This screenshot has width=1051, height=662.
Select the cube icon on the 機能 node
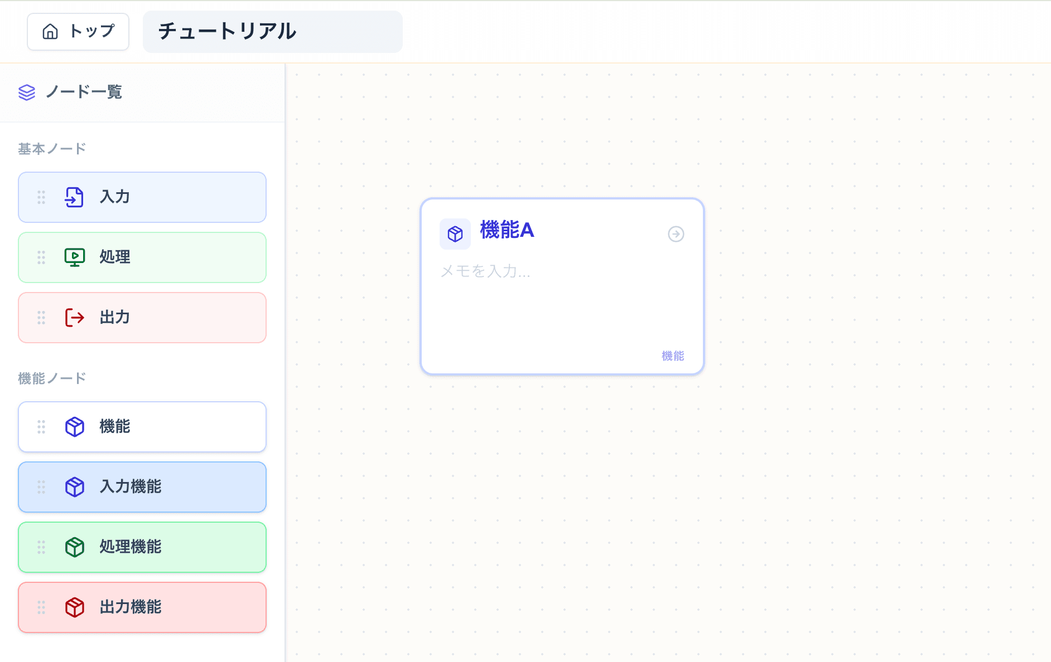tap(74, 427)
